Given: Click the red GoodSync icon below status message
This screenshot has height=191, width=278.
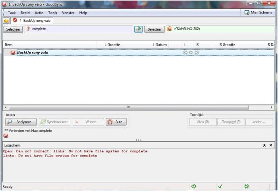Looking at the screenshot, I should tap(6, 136).
